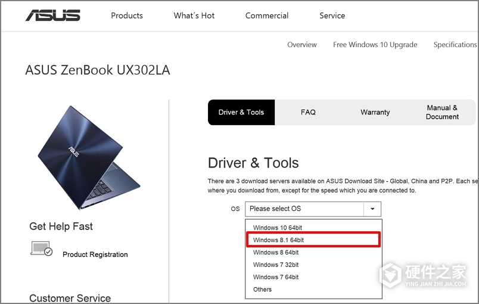Click the OS dropdown arrow button
The image size is (479, 304).
click(x=372, y=209)
